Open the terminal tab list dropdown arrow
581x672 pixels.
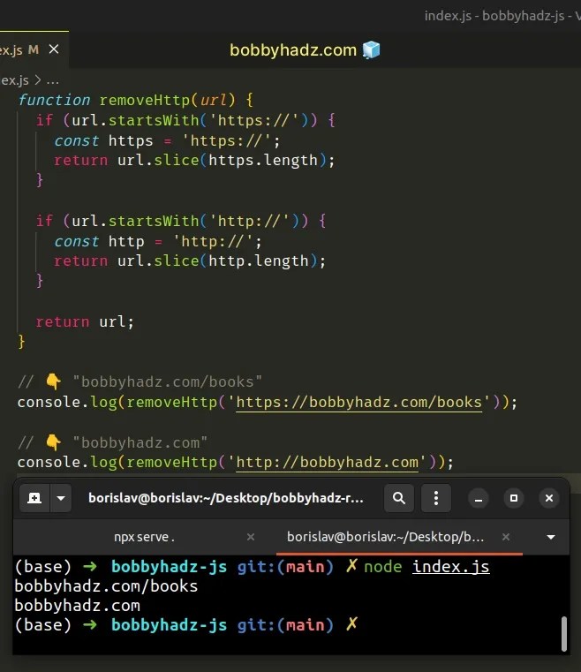pos(551,537)
